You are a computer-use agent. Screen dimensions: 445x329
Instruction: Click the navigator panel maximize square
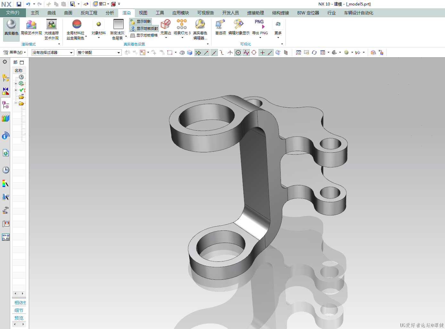coord(22,62)
